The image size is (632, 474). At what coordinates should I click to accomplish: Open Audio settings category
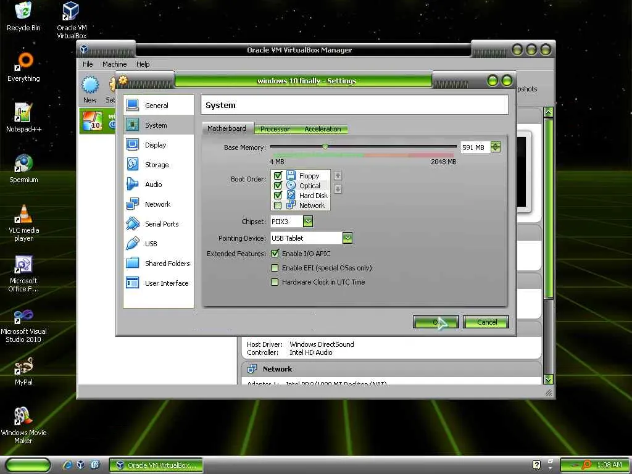[158, 184]
